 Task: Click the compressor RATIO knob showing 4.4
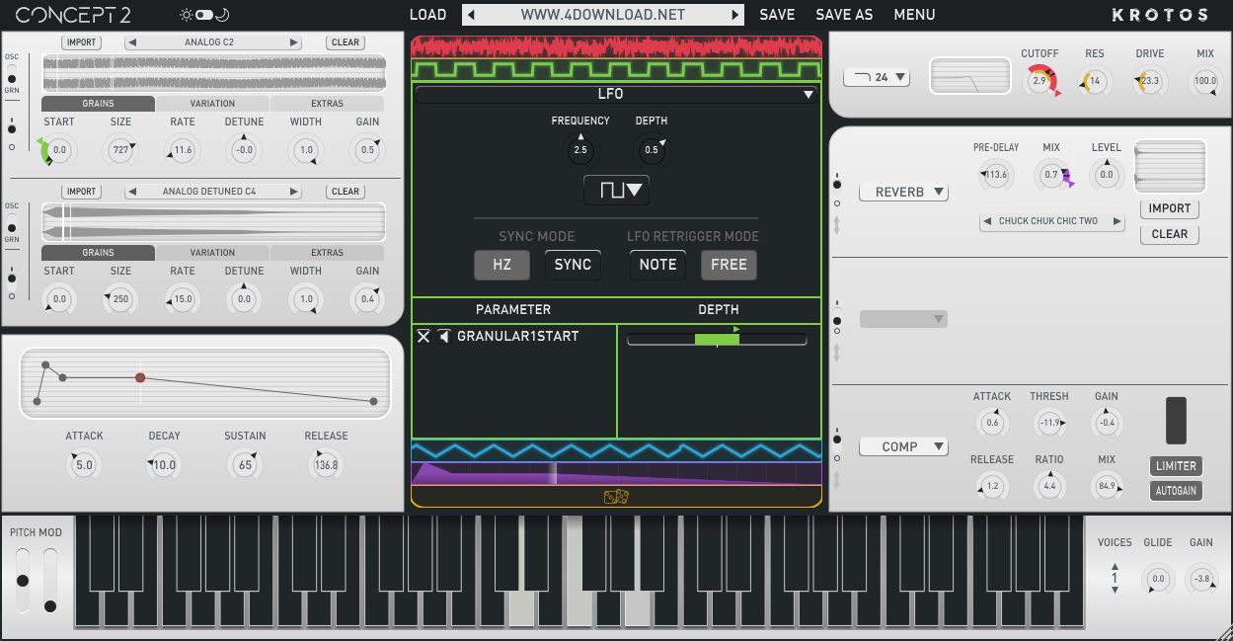pyautogui.click(x=1049, y=486)
